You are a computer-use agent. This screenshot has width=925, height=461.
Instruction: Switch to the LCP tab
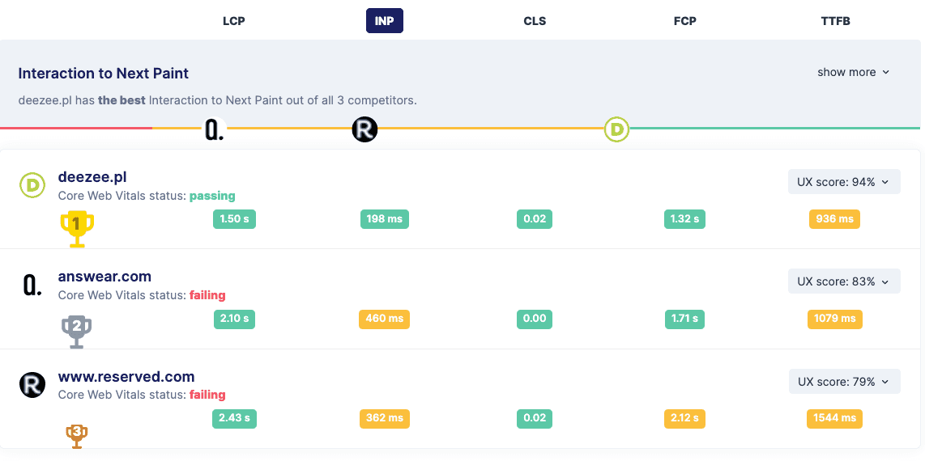234,21
